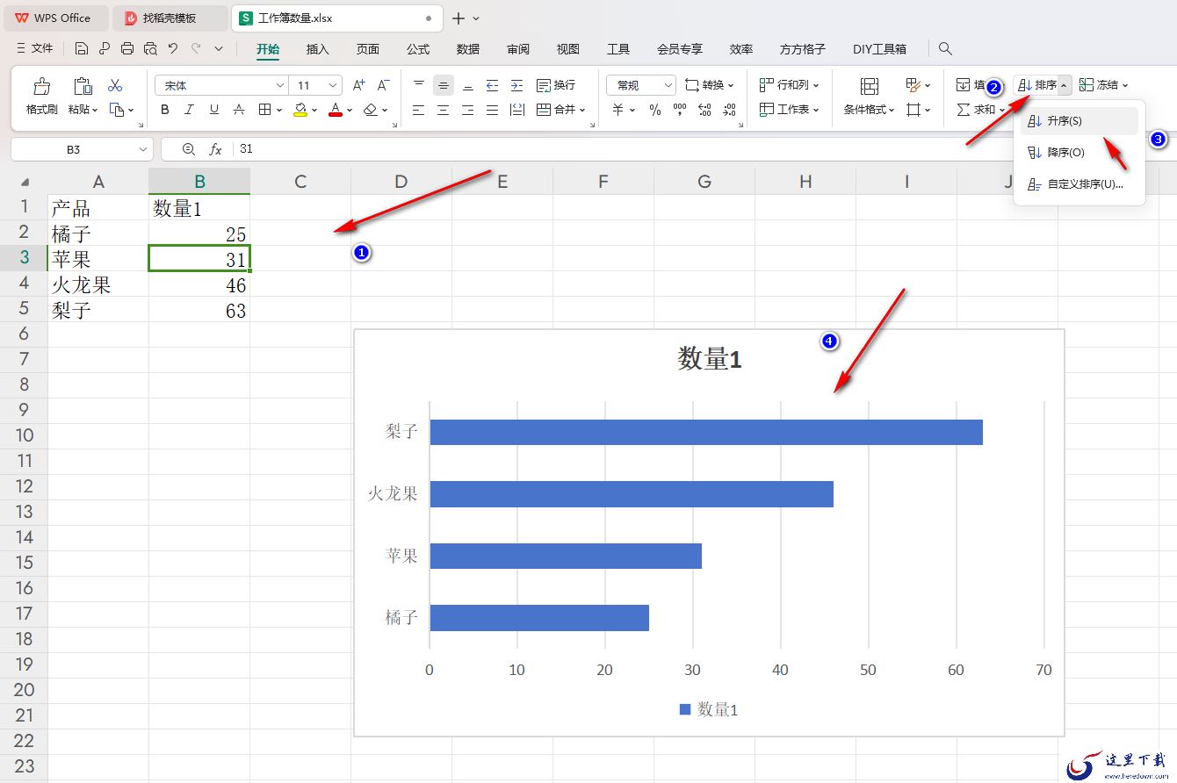Toggle align text left

[x=418, y=110]
